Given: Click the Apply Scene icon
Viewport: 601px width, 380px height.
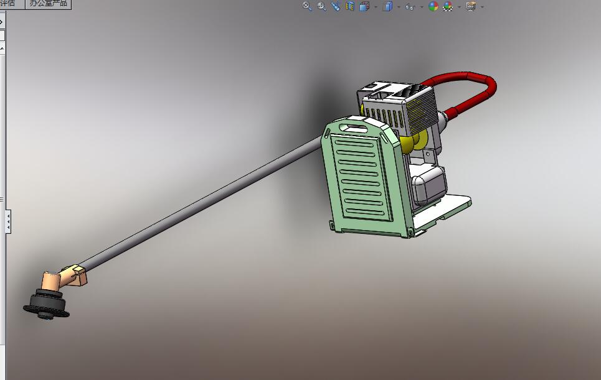Looking at the screenshot, I should [448, 6].
